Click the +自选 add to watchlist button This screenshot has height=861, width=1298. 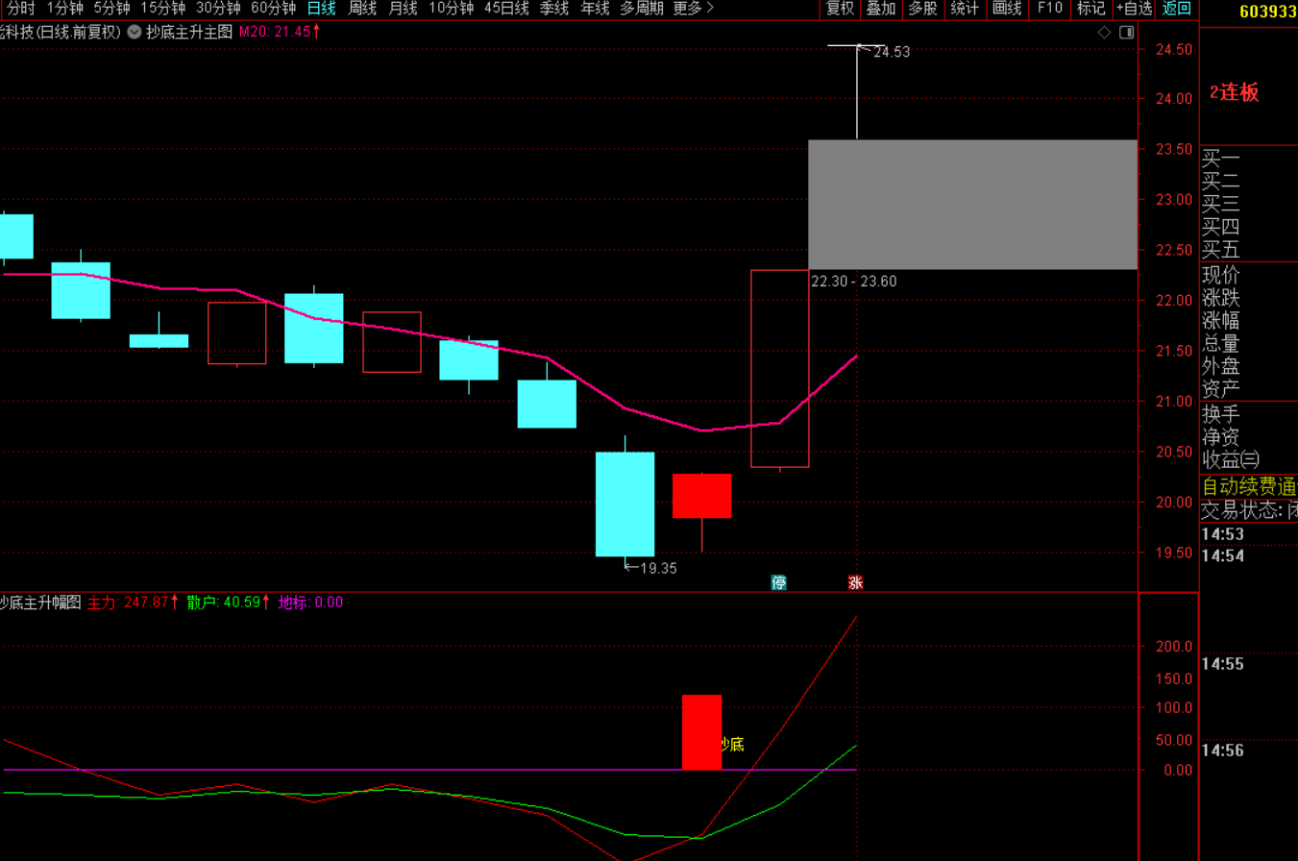point(1134,9)
